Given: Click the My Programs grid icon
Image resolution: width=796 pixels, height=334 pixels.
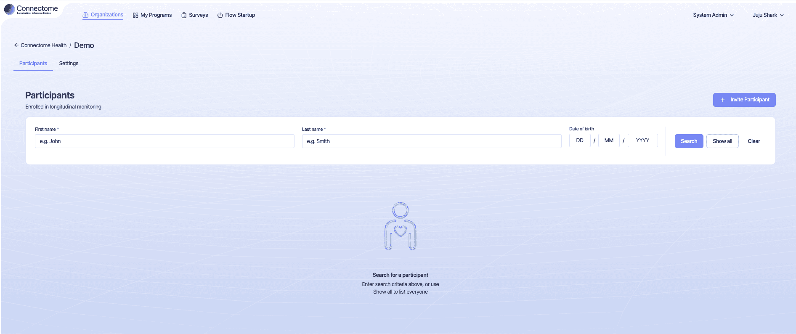Looking at the screenshot, I should point(135,15).
